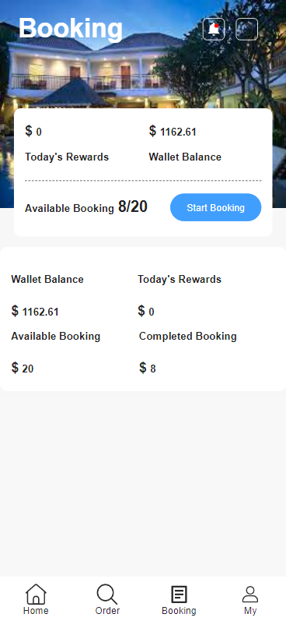Select the Booking document icon in bottom bar
Image resolution: width=286 pixels, height=621 pixels.
[179, 595]
